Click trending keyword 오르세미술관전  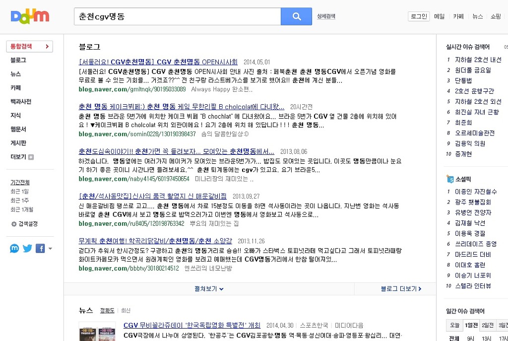tap(475, 133)
